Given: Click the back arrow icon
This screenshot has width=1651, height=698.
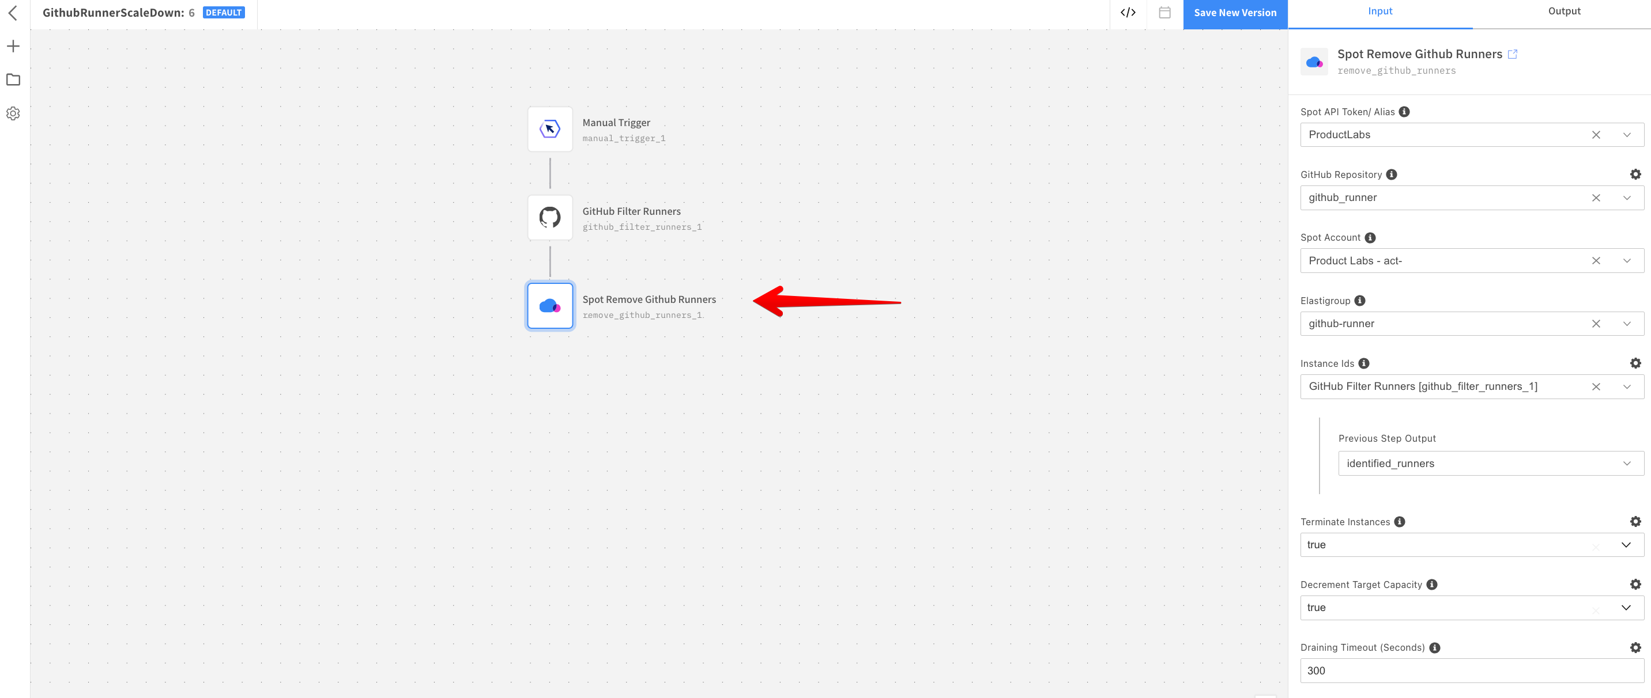Looking at the screenshot, I should 13,13.
